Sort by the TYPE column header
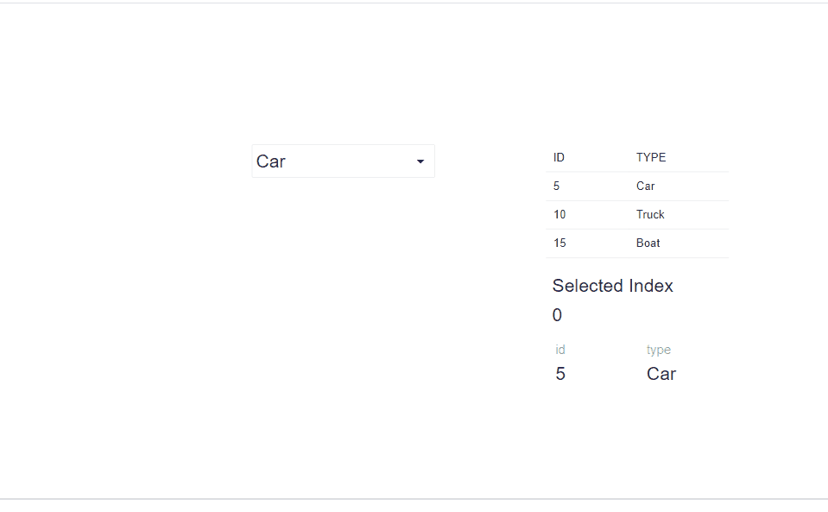The image size is (828, 512). coord(651,158)
